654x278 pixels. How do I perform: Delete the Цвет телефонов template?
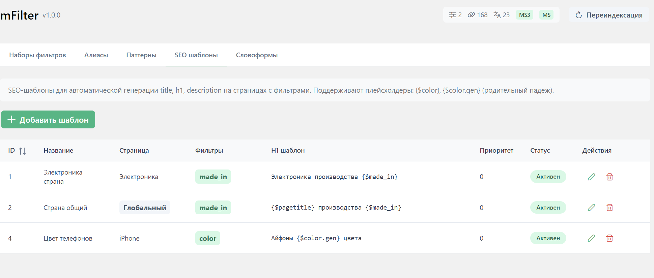pyautogui.click(x=609, y=238)
